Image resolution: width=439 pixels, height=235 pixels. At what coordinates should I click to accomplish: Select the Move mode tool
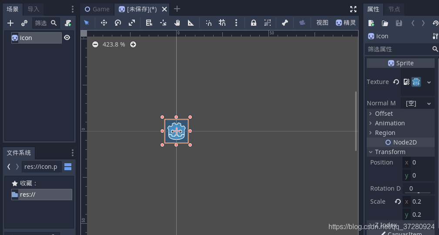(104, 23)
